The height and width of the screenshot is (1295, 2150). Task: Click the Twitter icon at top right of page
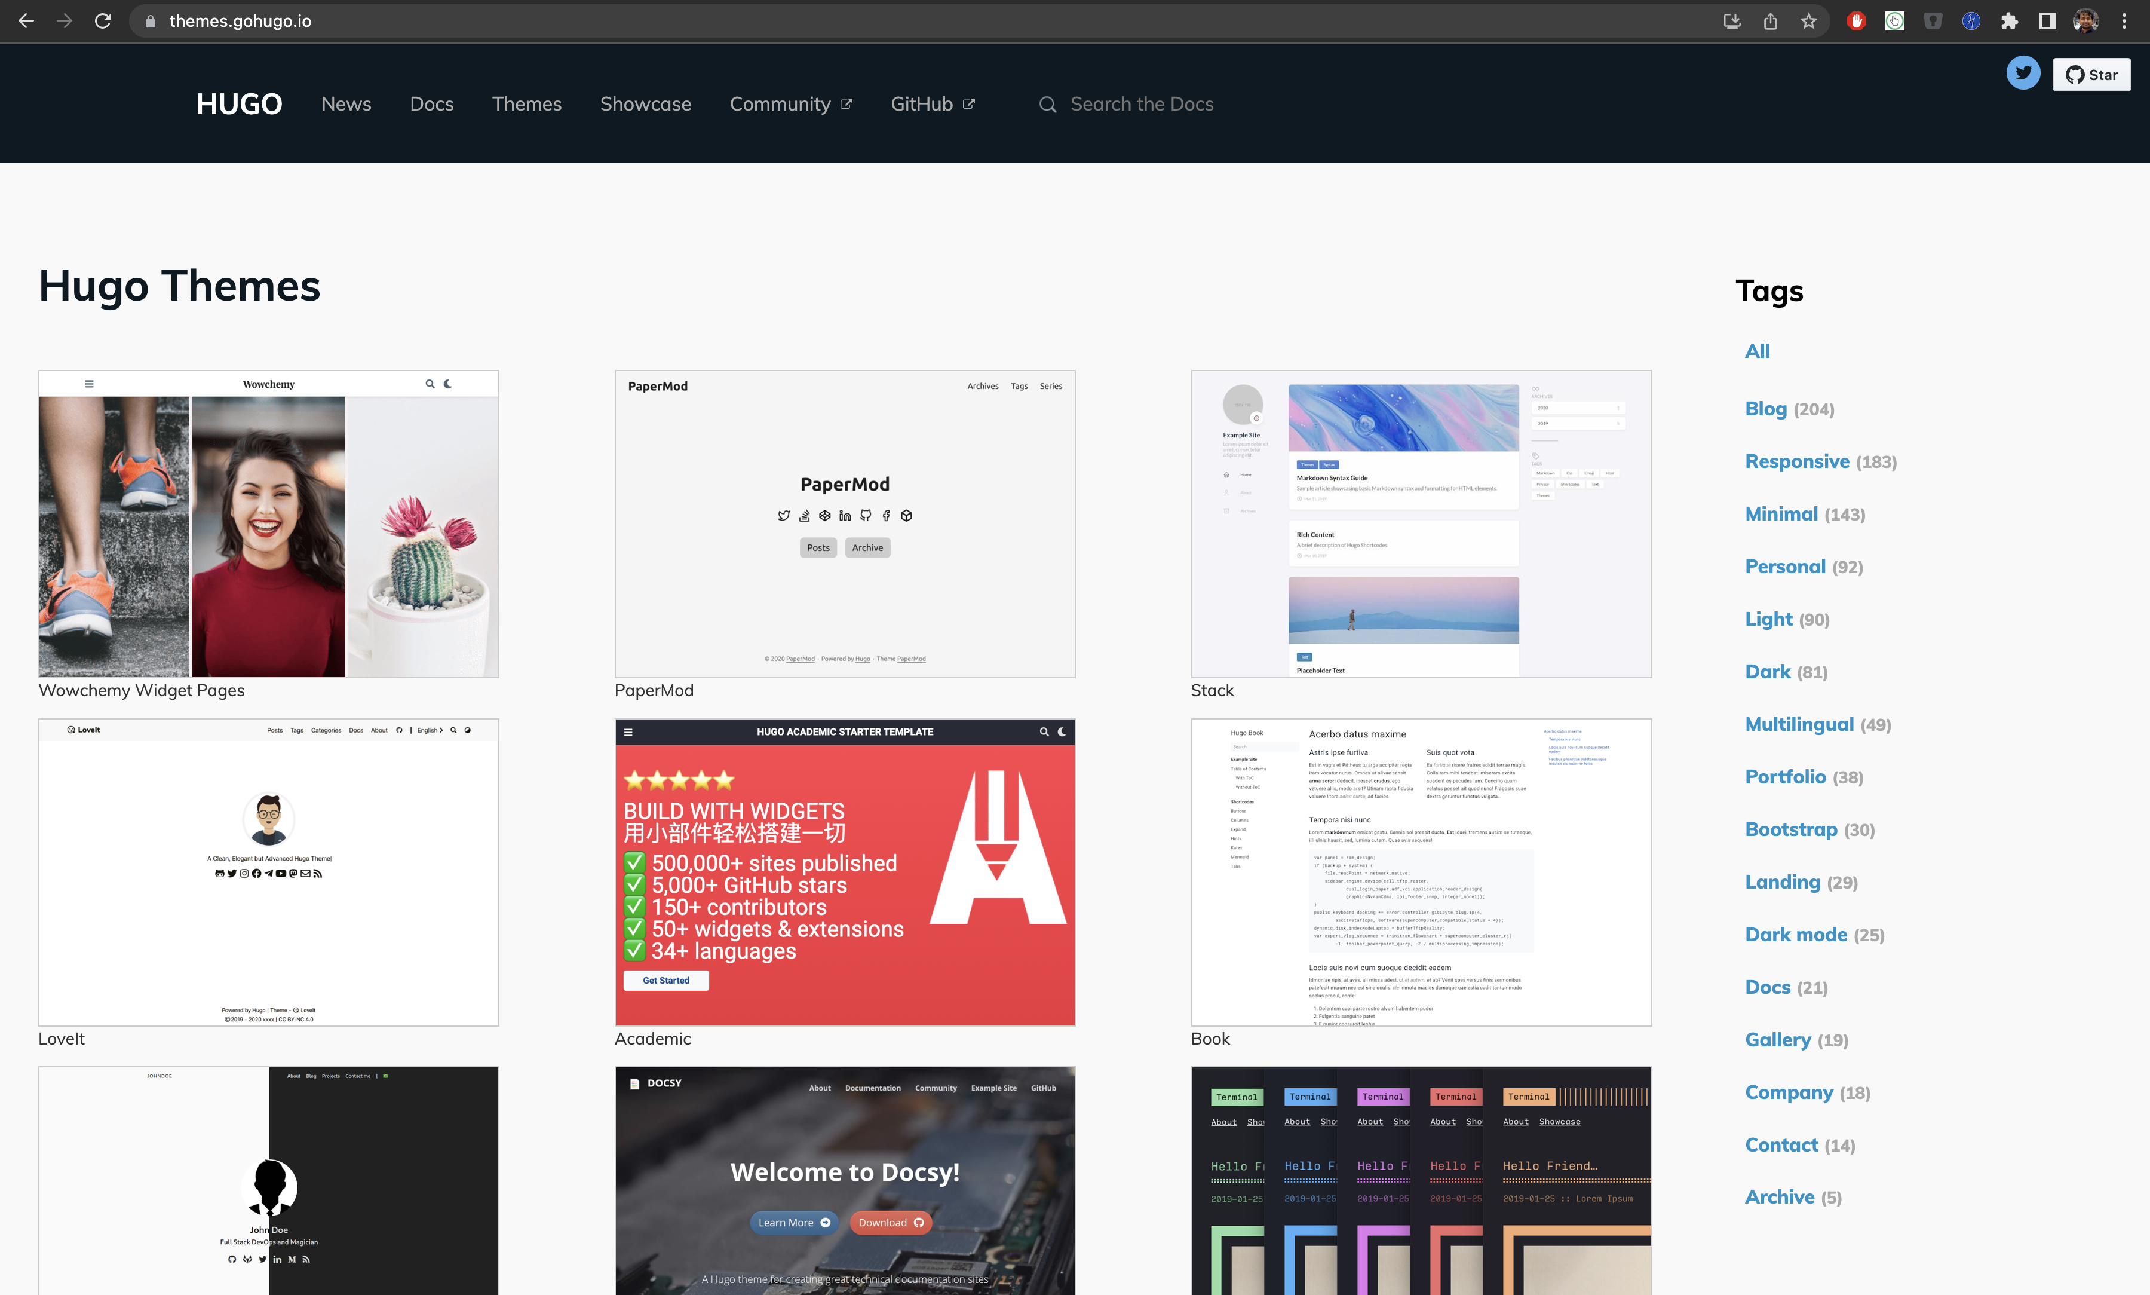click(2023, 74)
